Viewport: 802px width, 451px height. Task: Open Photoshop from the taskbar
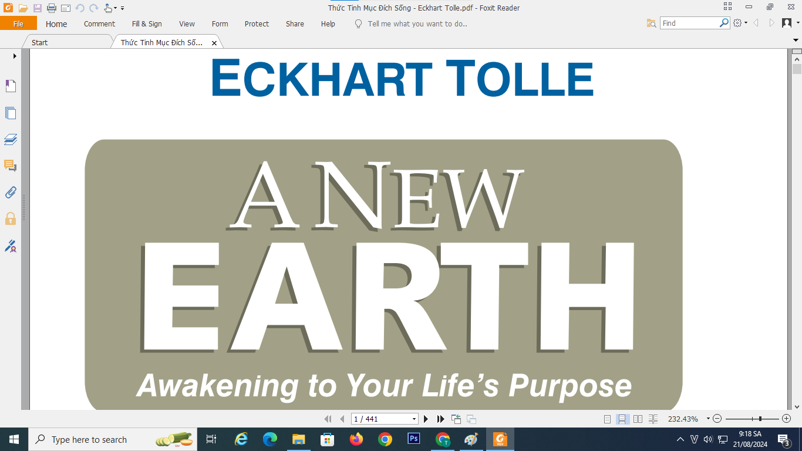click(x=414, y=439)
